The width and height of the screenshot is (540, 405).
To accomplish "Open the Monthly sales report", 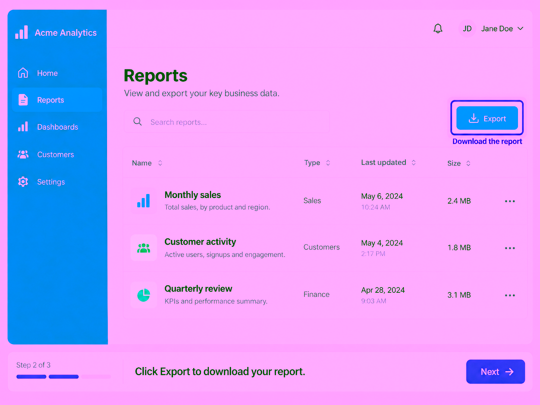I will tap(192, 195).
